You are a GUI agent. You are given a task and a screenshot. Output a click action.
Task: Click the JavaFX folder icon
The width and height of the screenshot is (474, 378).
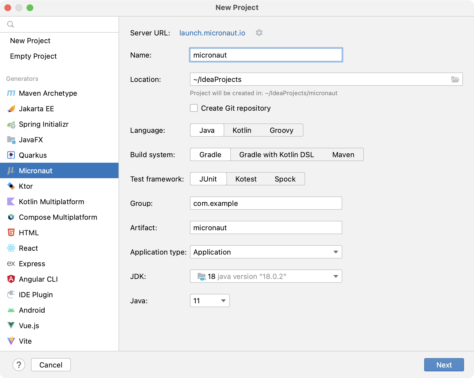(11, 140)
